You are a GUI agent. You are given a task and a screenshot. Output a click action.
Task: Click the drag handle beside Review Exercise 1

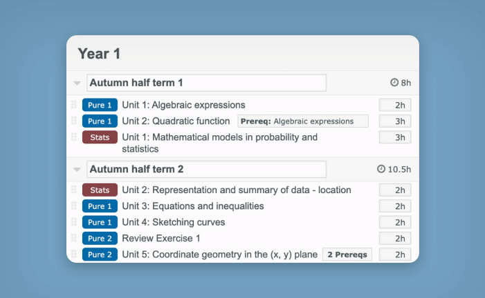[x=74, y=238]
